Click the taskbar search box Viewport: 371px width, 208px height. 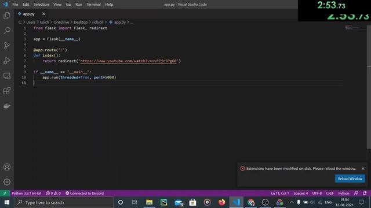[64, 202]
